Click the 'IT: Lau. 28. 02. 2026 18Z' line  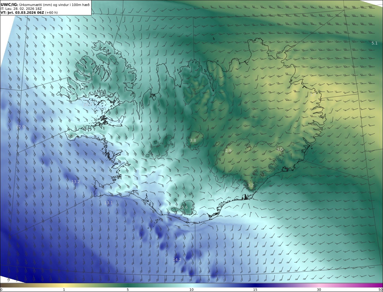click(21, 9)
